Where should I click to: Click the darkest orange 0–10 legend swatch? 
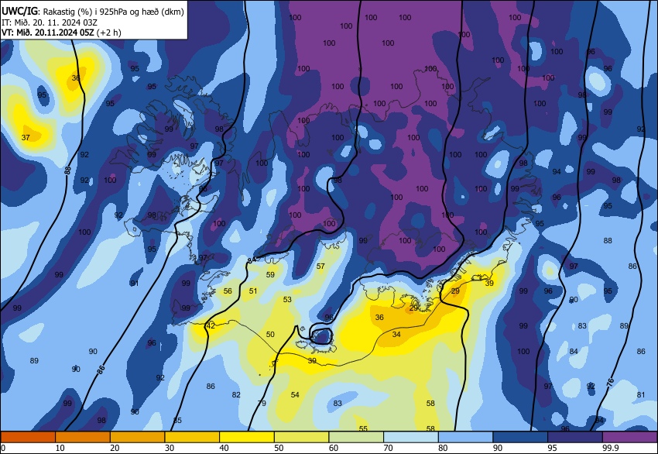tap(28, 437)
